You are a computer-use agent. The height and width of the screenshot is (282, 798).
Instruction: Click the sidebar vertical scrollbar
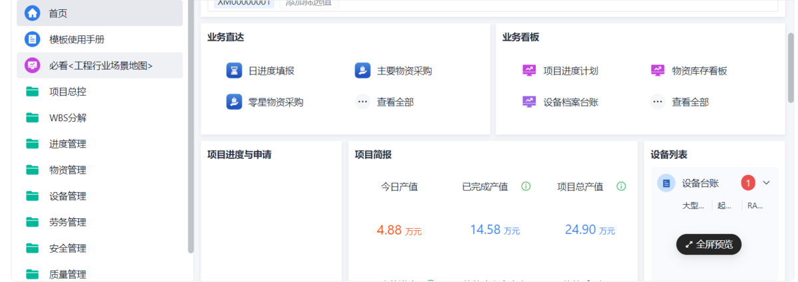[191, 126]
